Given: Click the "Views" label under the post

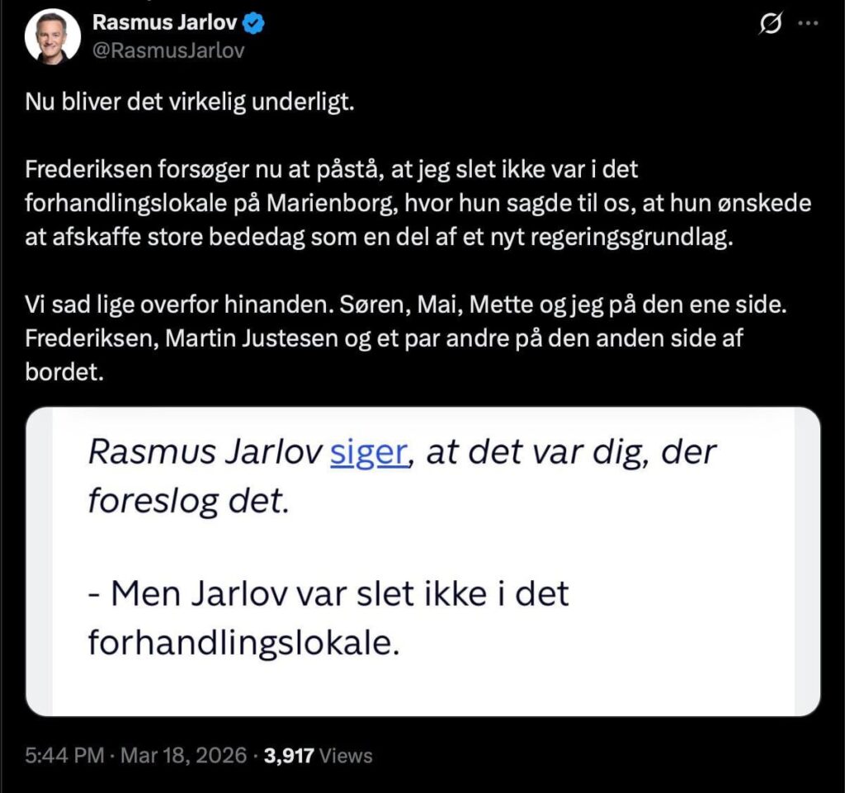Looking at the screenshot, I should tap(345, 755).
